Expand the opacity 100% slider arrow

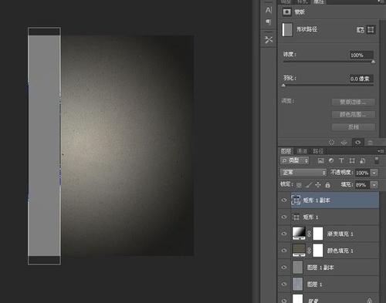pyautogui.click(x=374, y=173)
